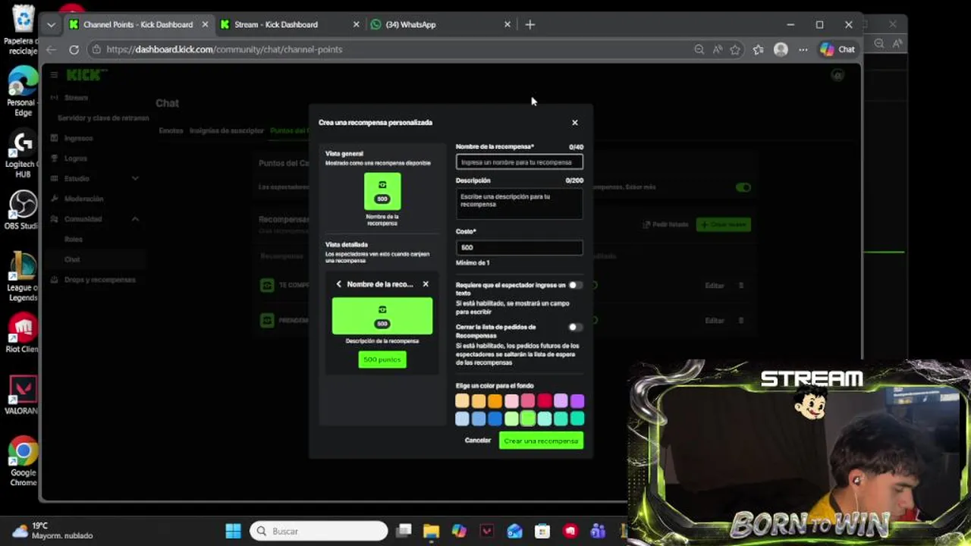Screen dimensions: 971x546
Task: Click the Cancelar button
Action: pyautogui.click(x=478, y=441)
